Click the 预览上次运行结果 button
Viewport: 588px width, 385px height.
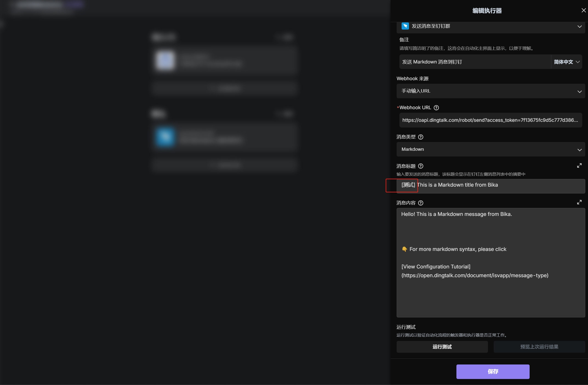click(539, 347)
